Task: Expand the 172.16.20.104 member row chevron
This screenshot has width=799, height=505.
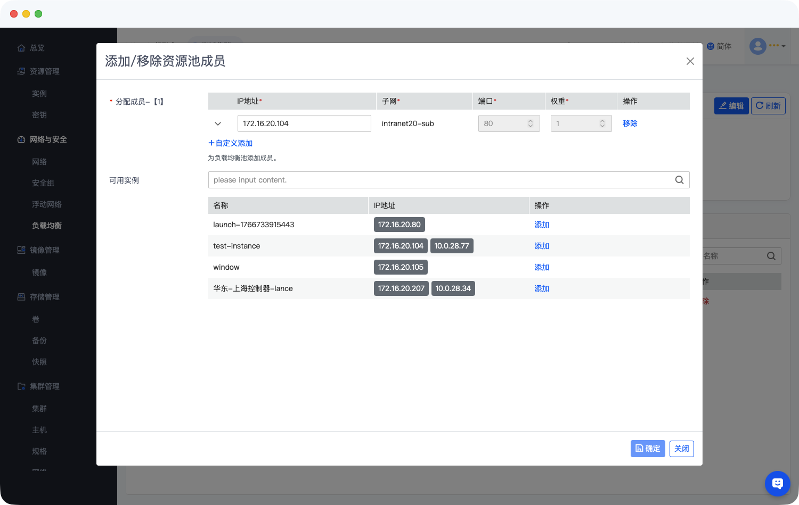Action: pyautogui.click(x=218, y=123)
